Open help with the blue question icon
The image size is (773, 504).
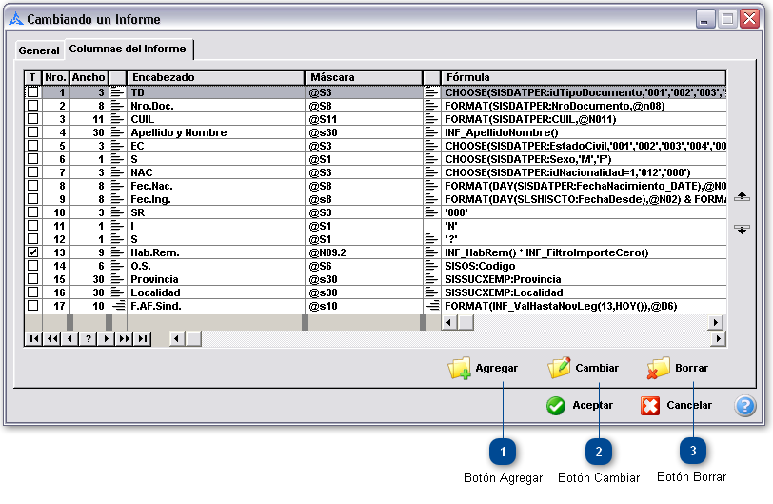point(744,406)
